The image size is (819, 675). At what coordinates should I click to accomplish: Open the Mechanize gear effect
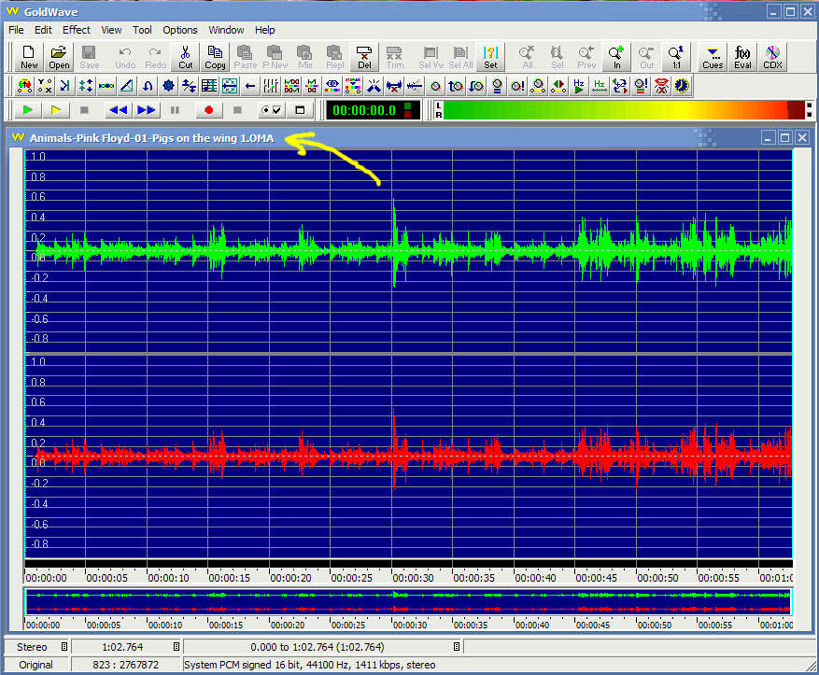tap(168, 86)
